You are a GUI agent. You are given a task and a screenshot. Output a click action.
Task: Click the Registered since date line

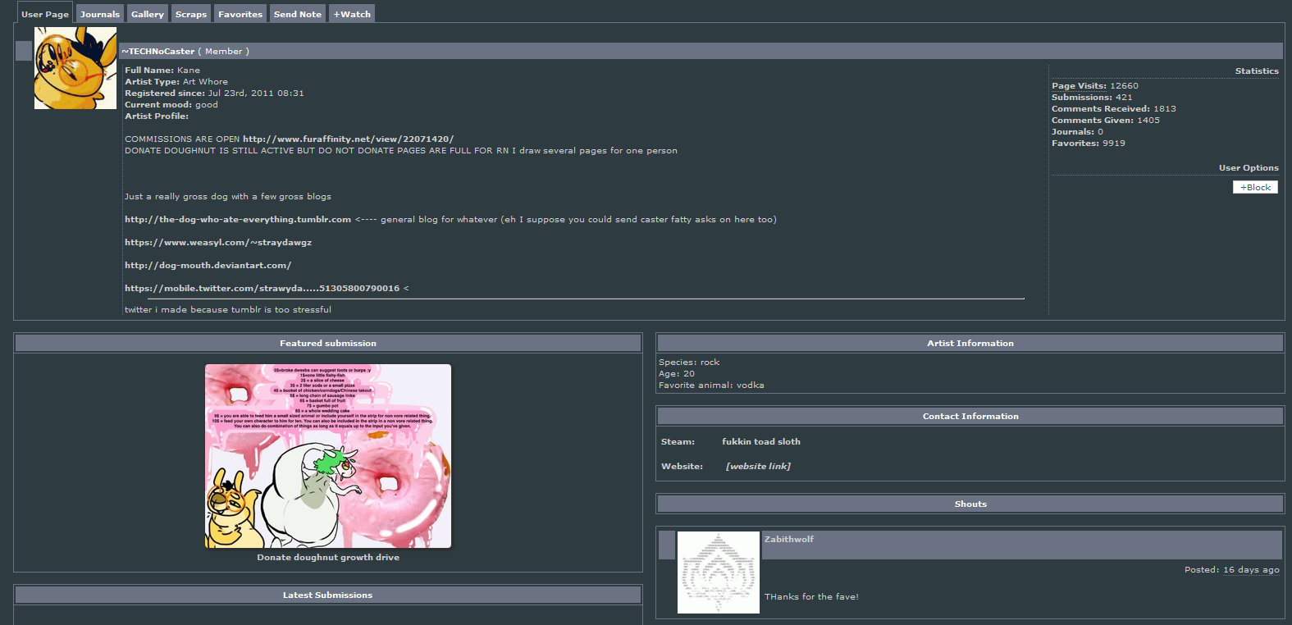tap(214, 94)
